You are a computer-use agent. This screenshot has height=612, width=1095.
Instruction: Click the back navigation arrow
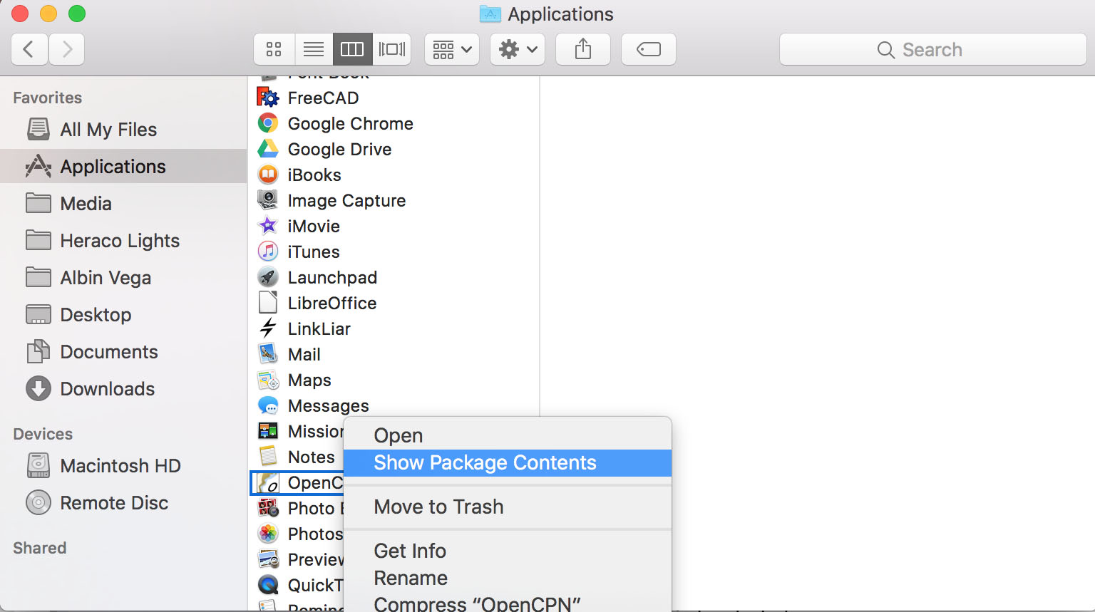[29, 49]
